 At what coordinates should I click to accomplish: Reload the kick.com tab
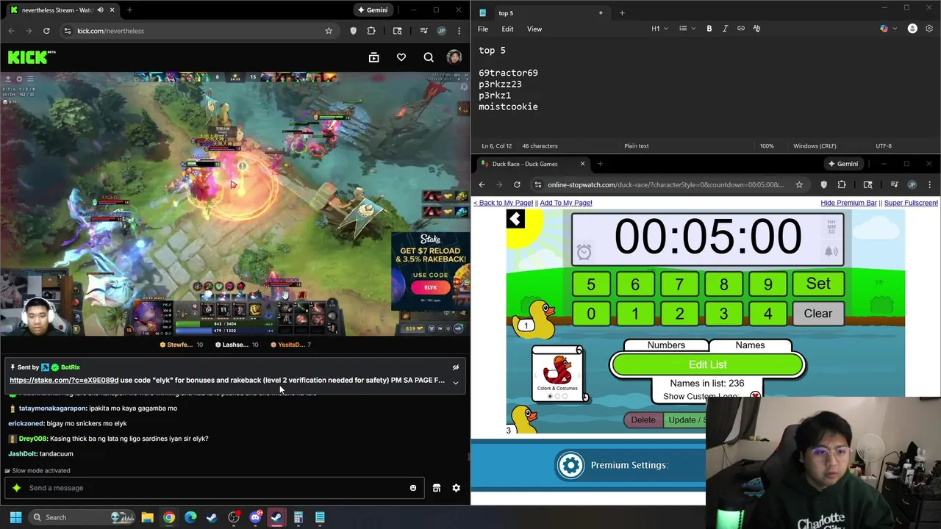pos(46,31)
